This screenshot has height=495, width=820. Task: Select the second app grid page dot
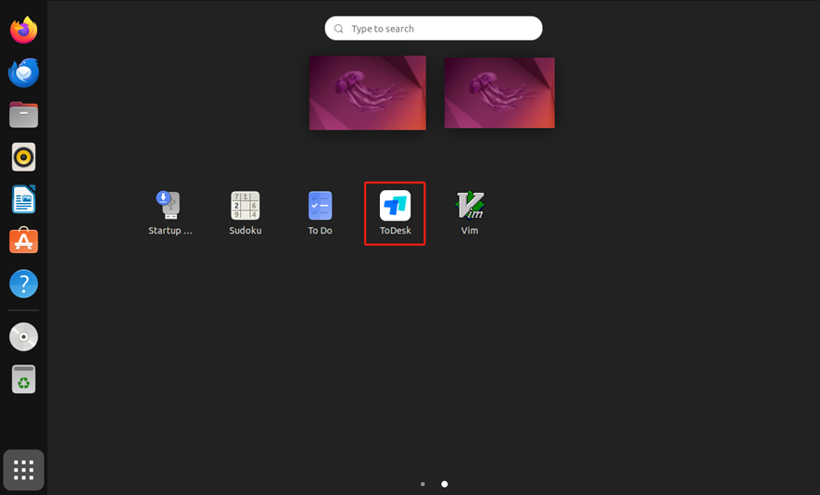[444, 484]
